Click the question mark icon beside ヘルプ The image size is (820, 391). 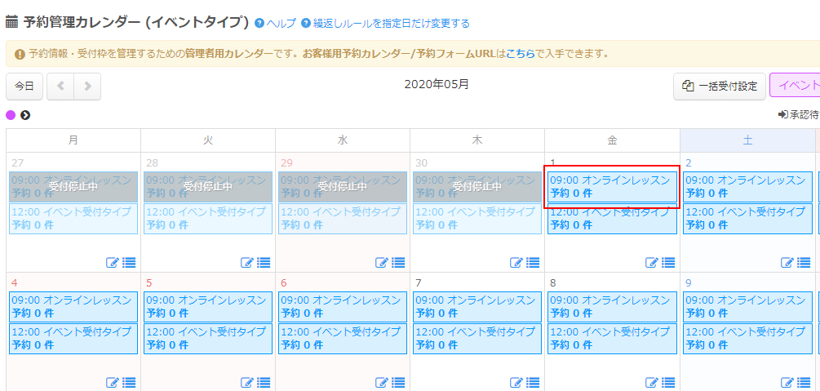tap(259, 24)
